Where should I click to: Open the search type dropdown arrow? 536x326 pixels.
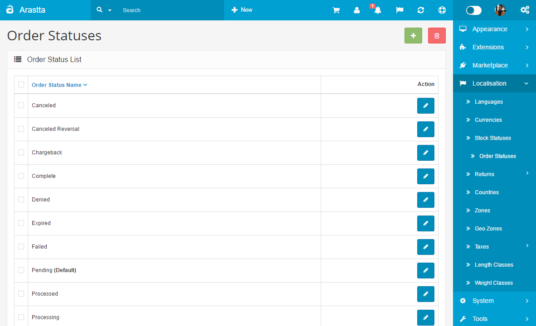coord(110,10)
